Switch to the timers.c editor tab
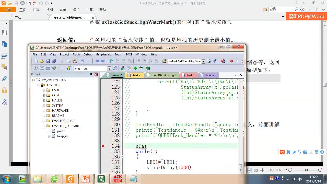 pyautogui.click(x=208, y=75)
